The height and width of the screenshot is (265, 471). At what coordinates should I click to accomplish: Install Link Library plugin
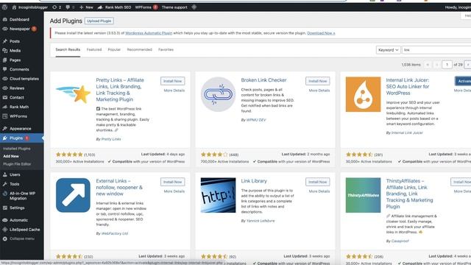tap(317, 182)
